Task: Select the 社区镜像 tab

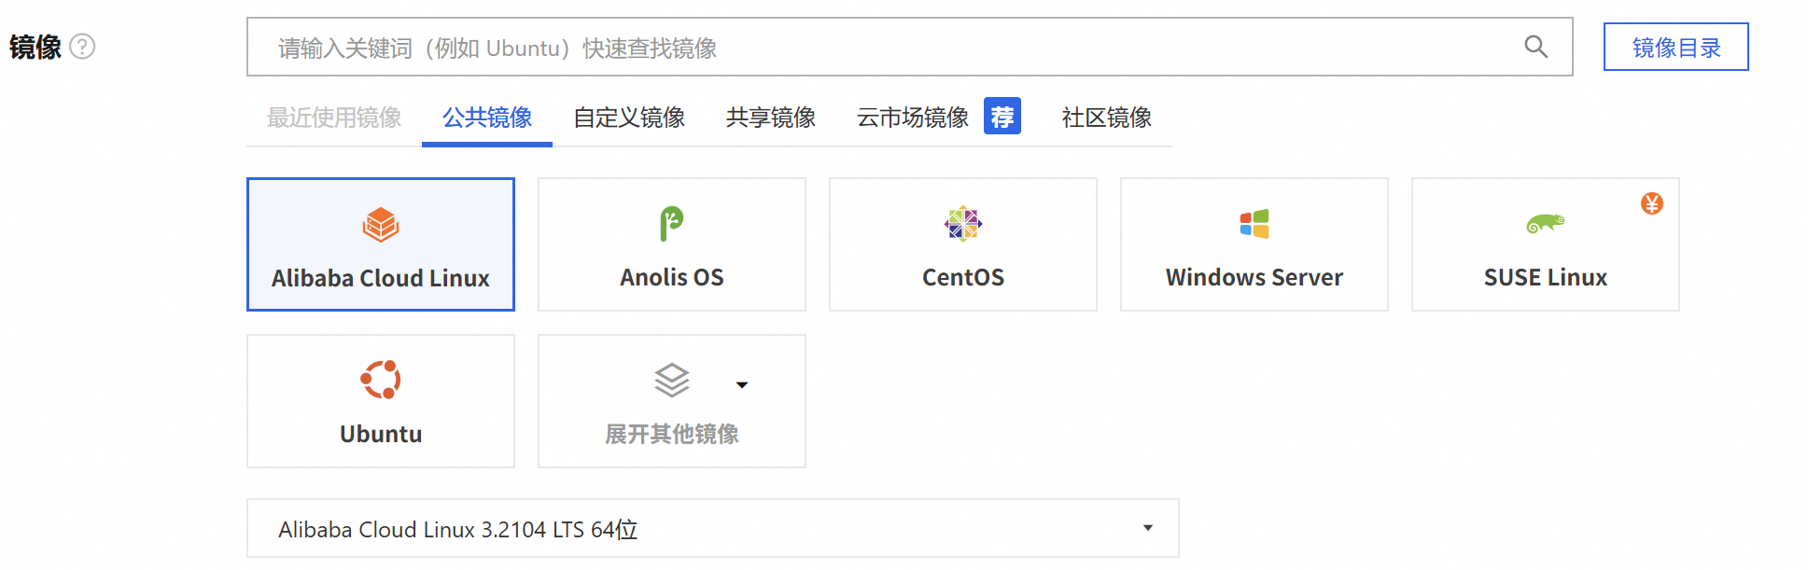Action: pos(1106,118)
